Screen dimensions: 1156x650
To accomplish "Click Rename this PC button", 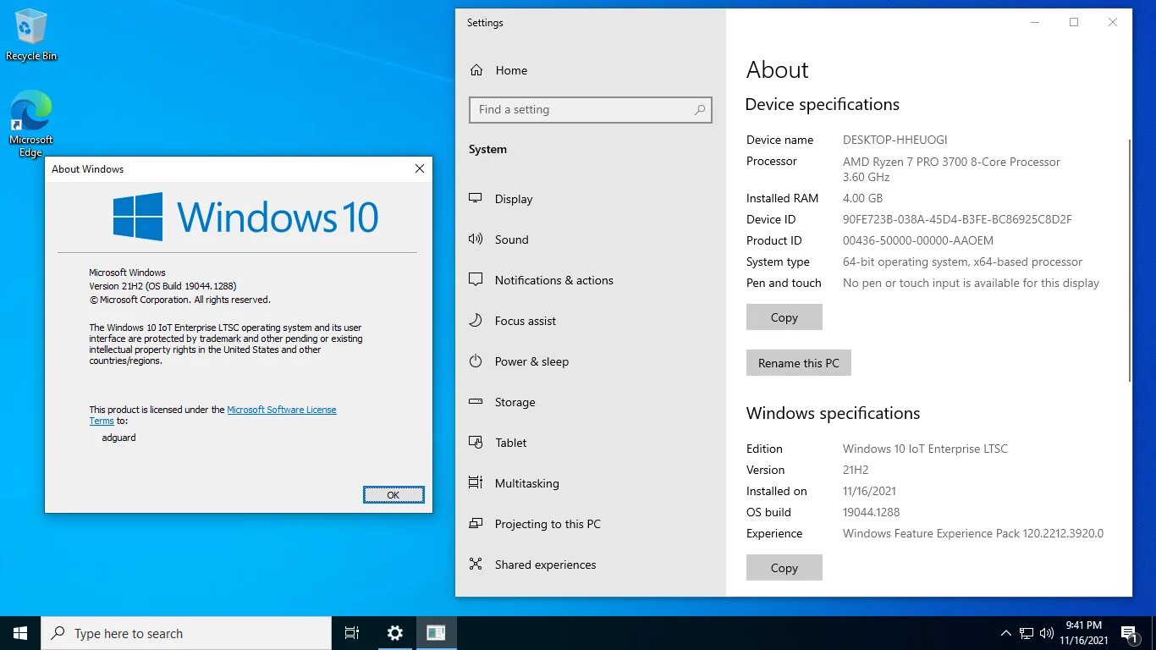I will (x=799, y=363).
